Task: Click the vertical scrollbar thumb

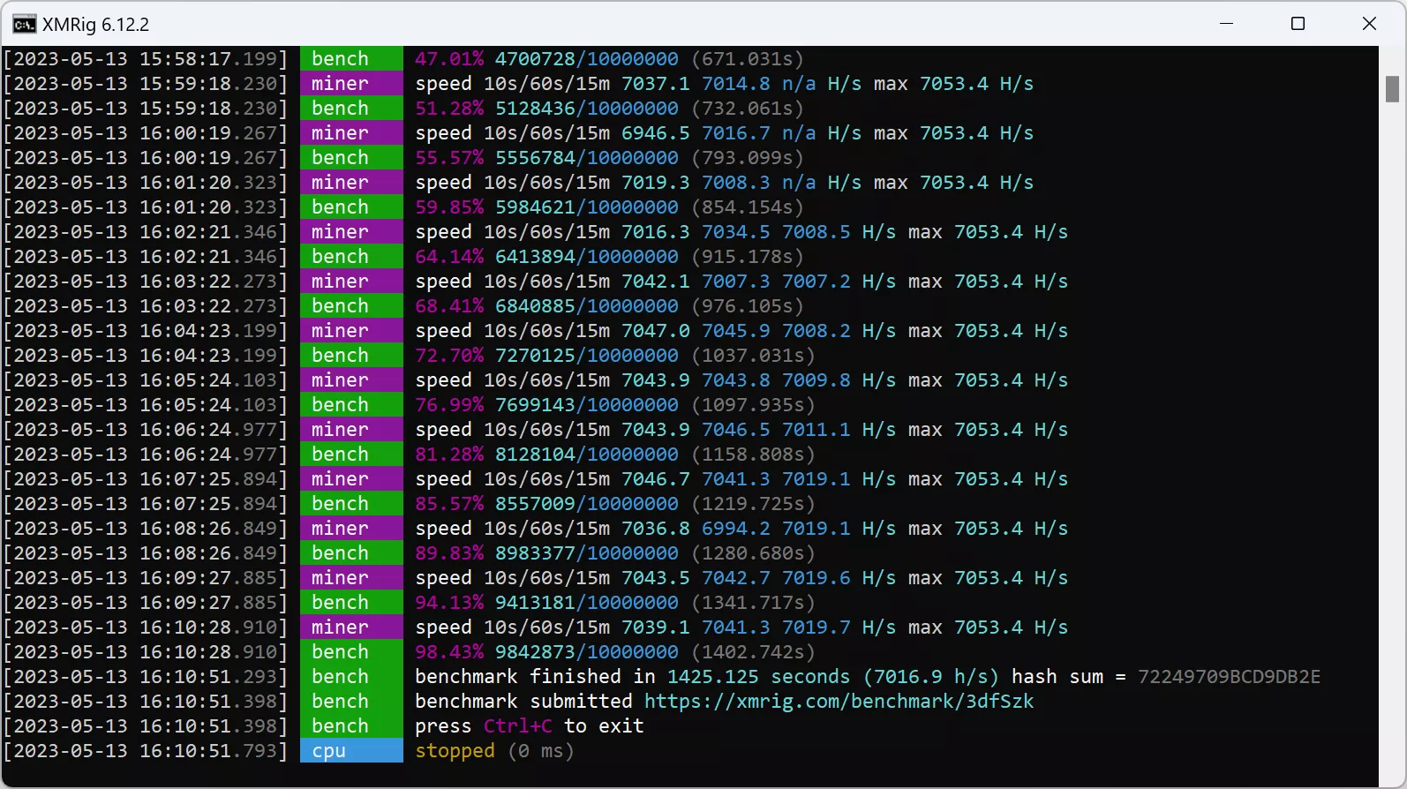Action: pyautogui.click(x=1392, y=89)
